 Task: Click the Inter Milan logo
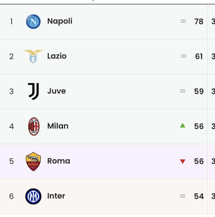click(33, 196)
